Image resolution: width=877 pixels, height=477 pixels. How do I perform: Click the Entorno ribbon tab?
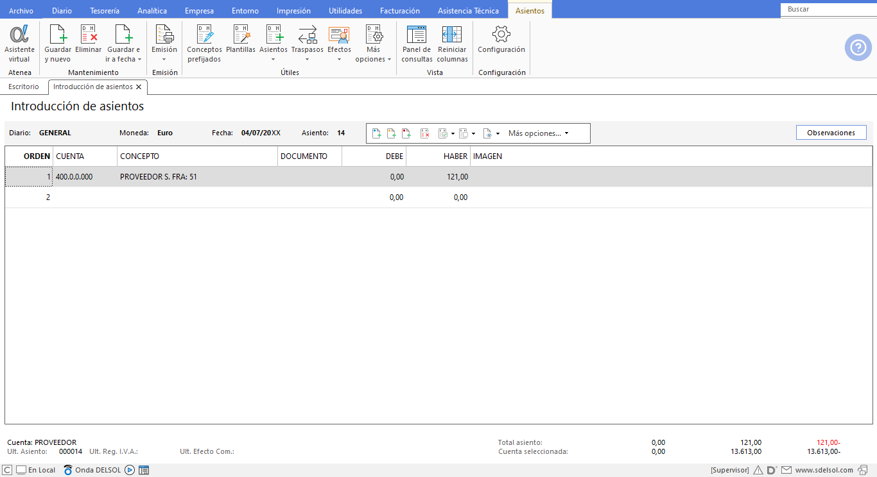tap(245, 11)
